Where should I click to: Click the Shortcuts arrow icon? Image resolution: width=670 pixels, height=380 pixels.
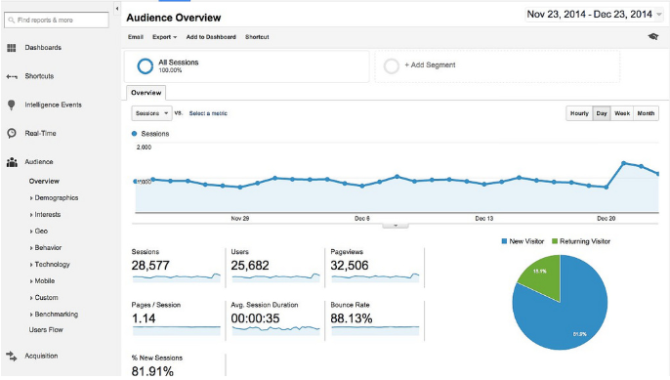[x=12, y=76]
